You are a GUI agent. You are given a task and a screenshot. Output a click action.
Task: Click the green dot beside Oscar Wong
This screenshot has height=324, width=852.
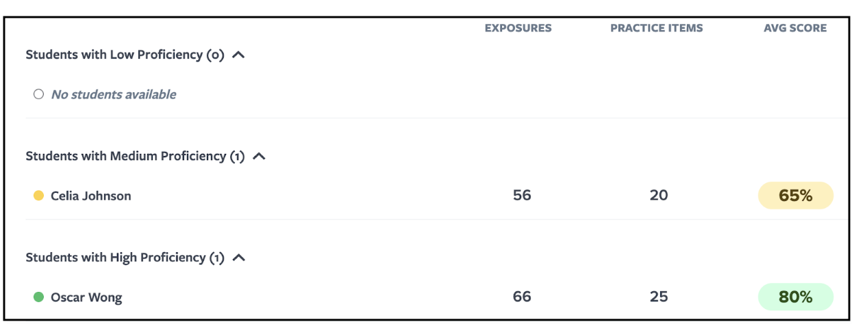point(38,297)
